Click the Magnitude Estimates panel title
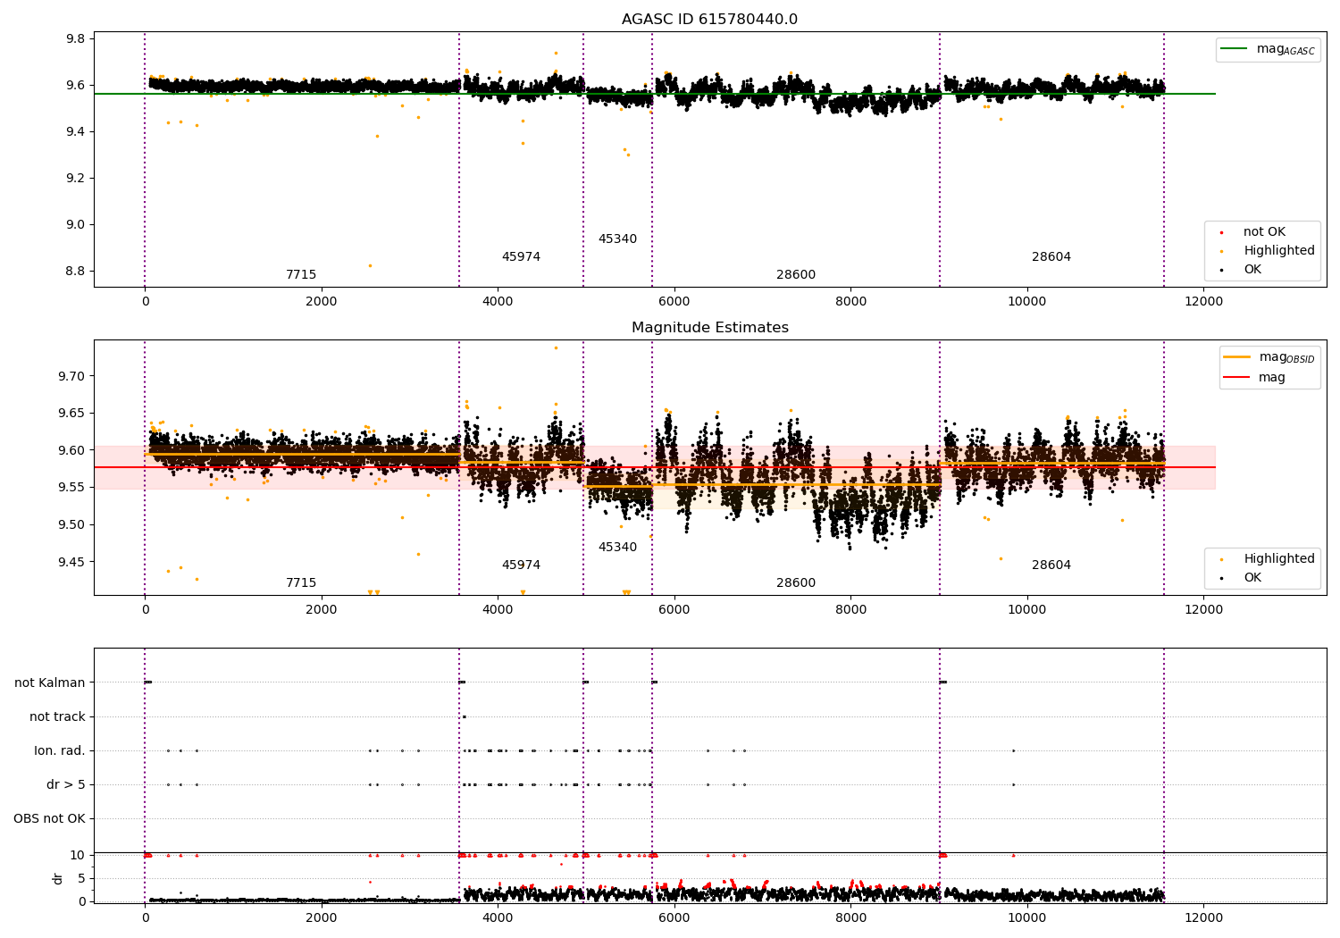The height and width of the screenshot is (938, 1340). (x=709, y=328)
